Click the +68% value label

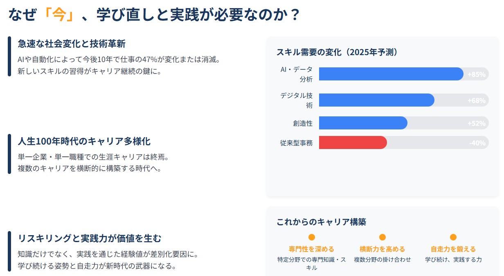tap(477, 100)
